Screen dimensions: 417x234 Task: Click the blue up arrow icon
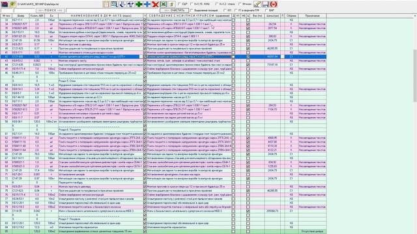(x=130, y=4)
